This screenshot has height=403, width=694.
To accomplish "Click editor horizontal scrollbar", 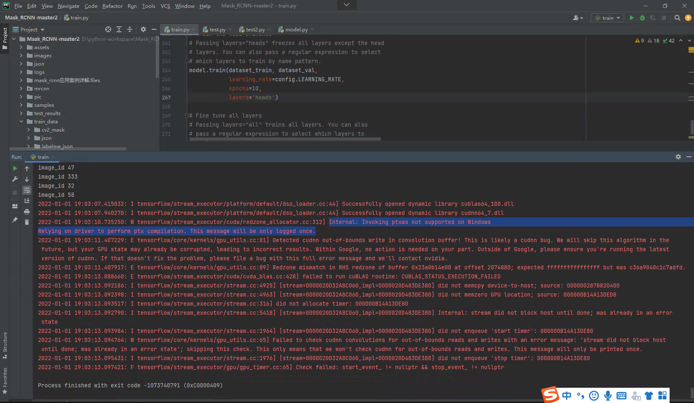I will (x=285, y=139).
